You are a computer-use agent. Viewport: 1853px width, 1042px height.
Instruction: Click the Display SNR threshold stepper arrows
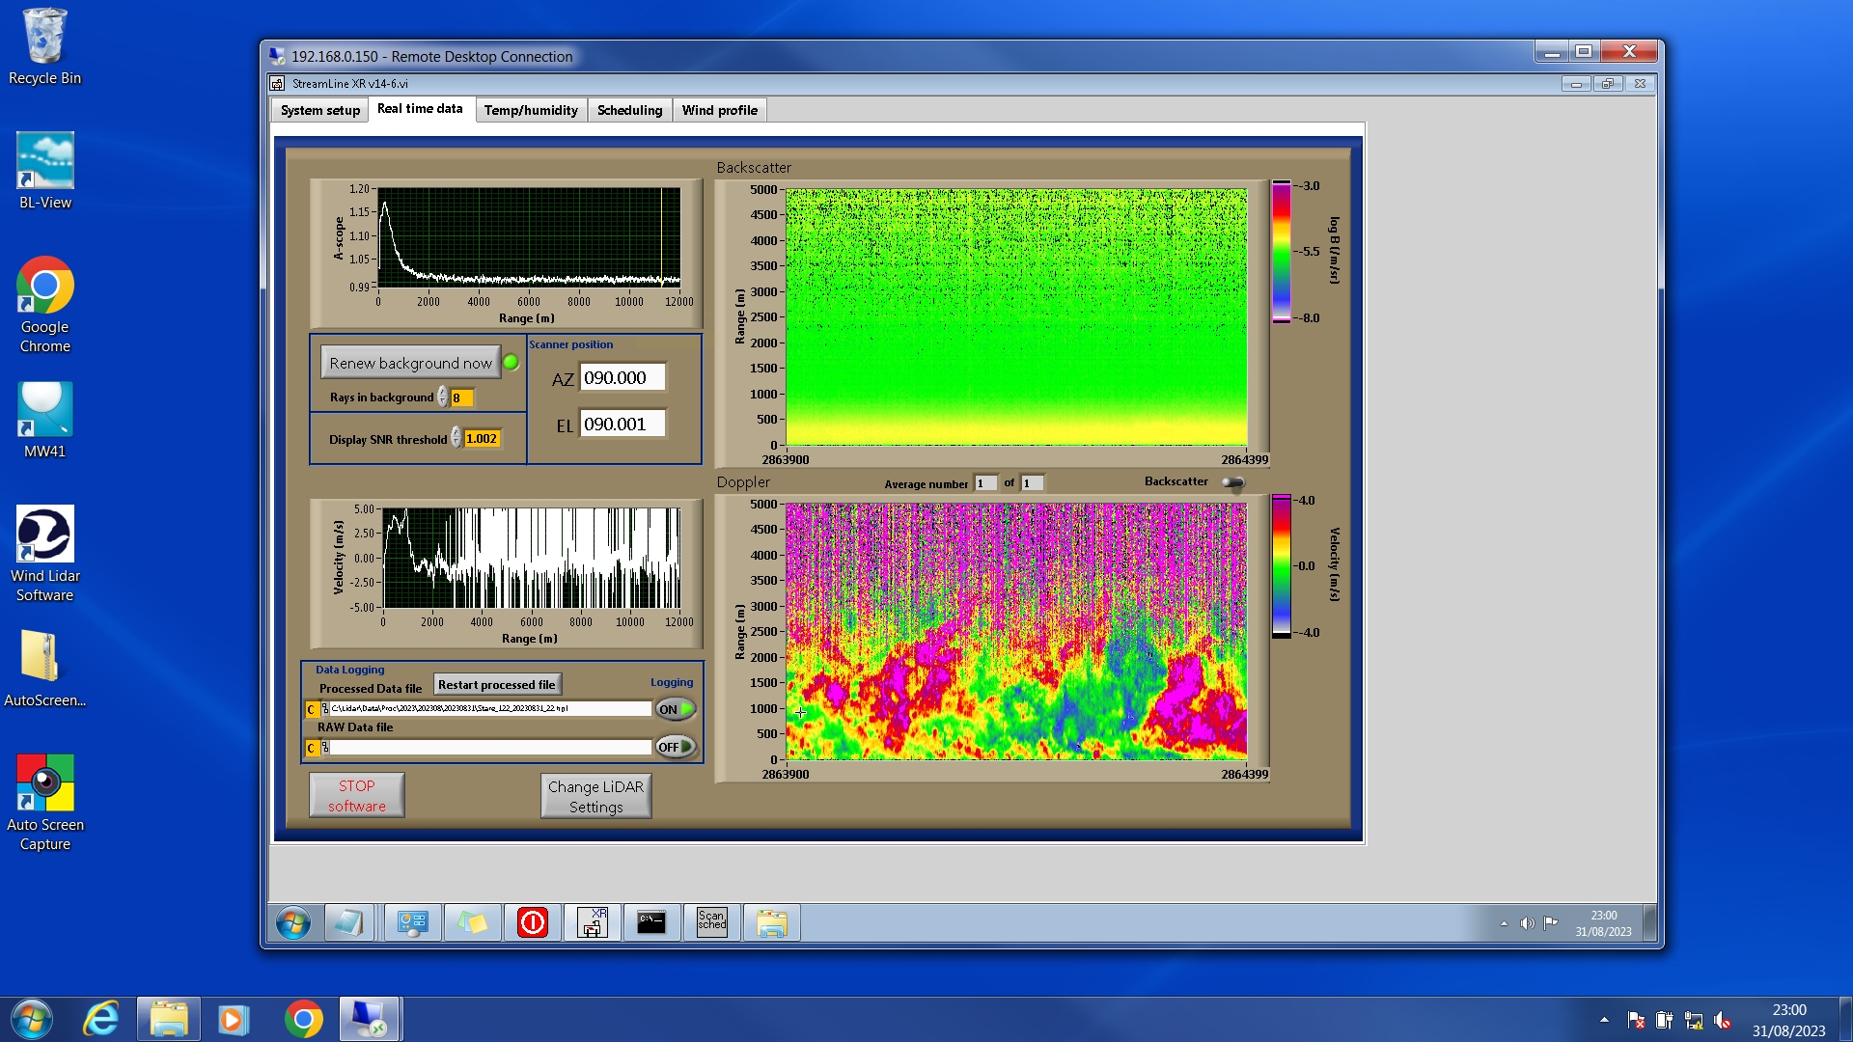(x=456, y=439)
